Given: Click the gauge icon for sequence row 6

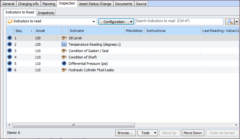Looking at the screenshot, I should click(10, 70).
